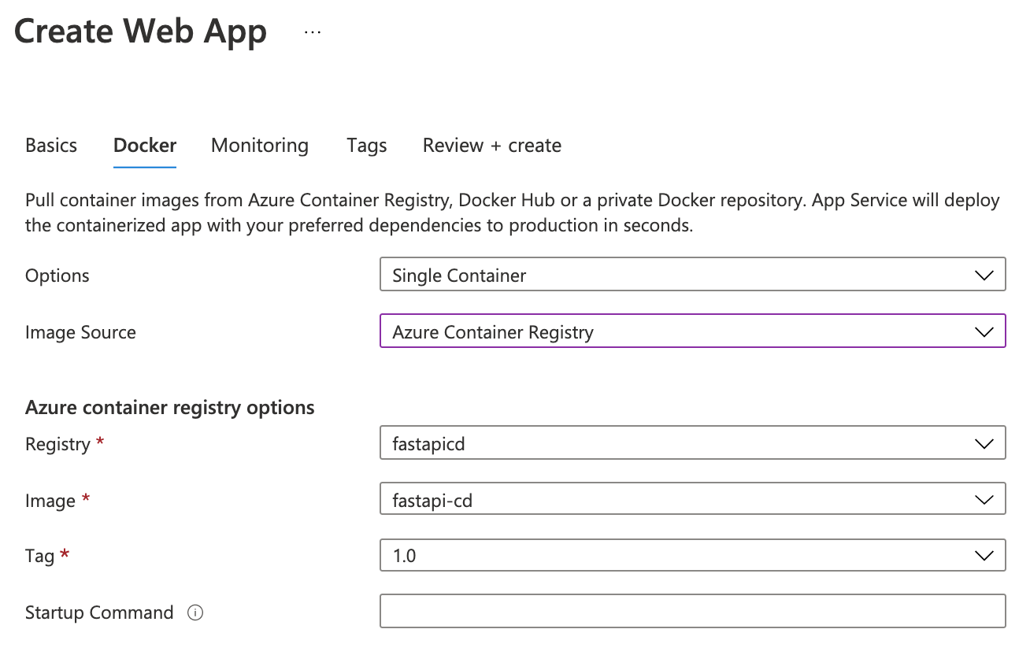Click the Startup Command info icon

(x=195, y=612)
